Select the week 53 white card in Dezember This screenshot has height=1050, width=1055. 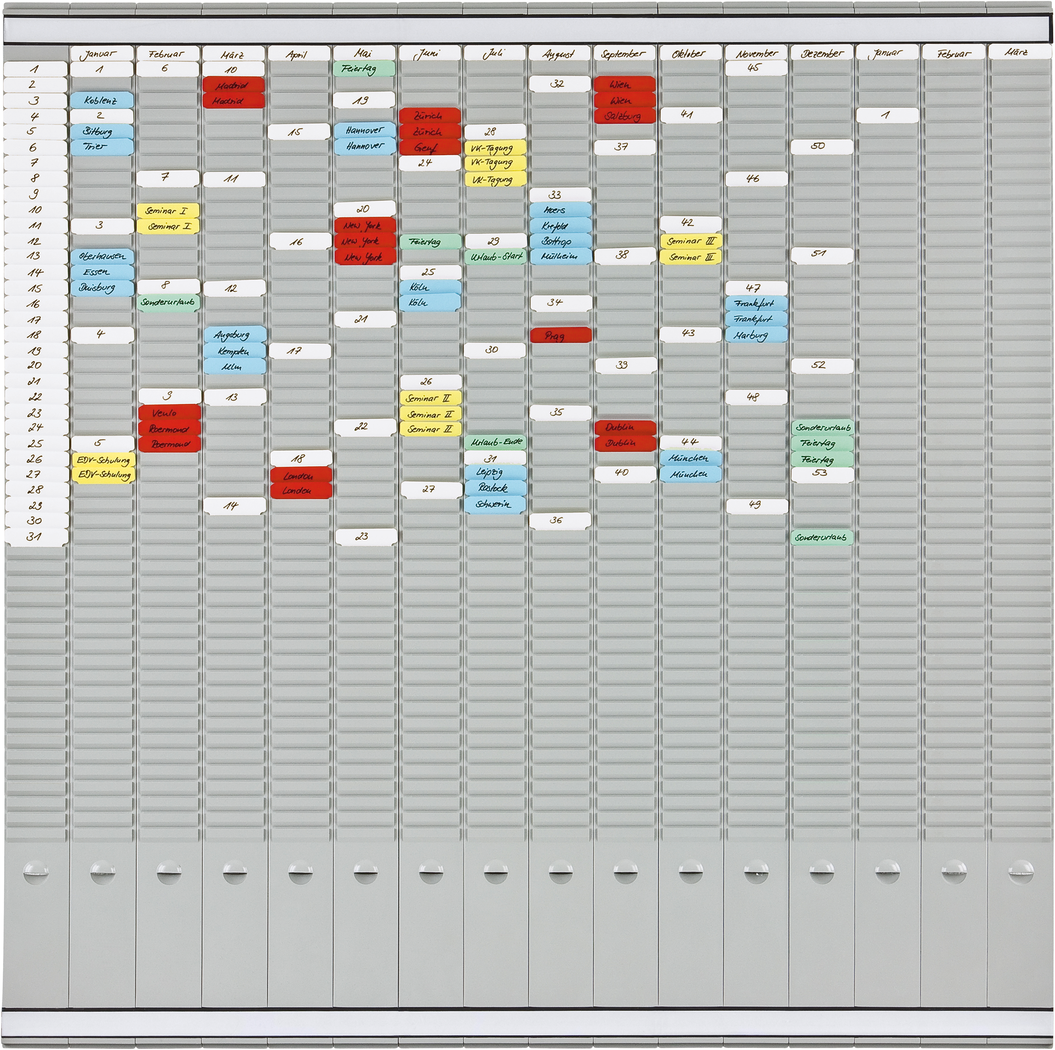821,474
